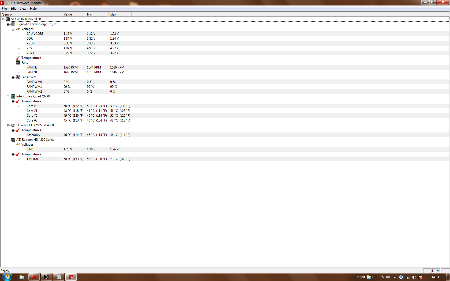Click the Max column header
The image size is (450, 281).
pyautogui.click(x=120, y=14)
